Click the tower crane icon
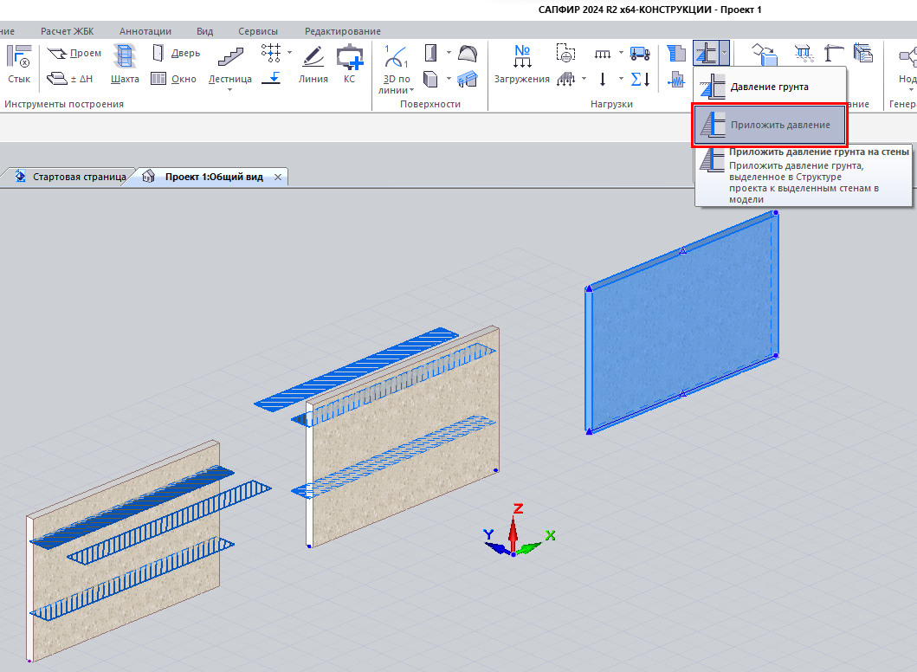Image resolution: width=917 pixels, height=672 pixels. (834, 53)
